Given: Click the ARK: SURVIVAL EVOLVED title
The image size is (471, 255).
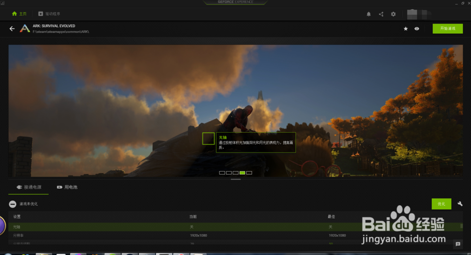Looking at the screenshot, I should 54,26.
